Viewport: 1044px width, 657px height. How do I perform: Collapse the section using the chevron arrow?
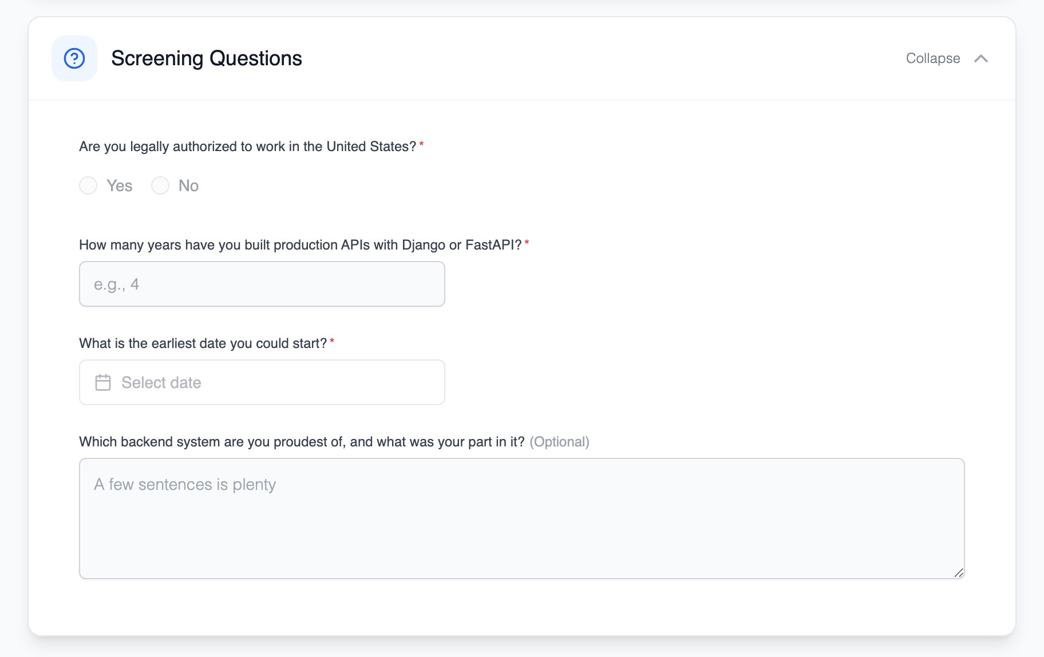pos(981,58)
